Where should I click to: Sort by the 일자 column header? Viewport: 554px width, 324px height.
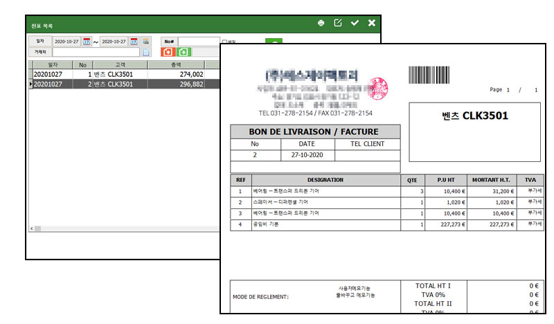(53, 64)
